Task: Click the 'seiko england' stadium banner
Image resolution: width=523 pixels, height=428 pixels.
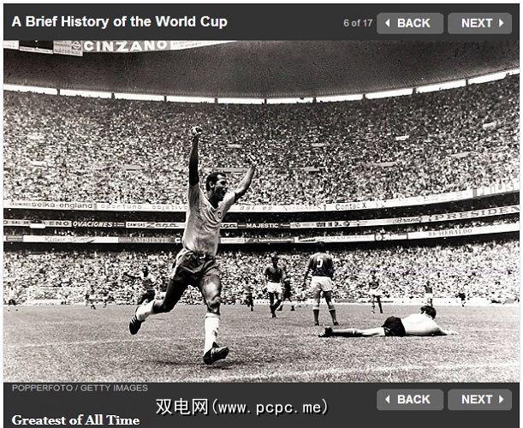Action: (x=62, y=205)
